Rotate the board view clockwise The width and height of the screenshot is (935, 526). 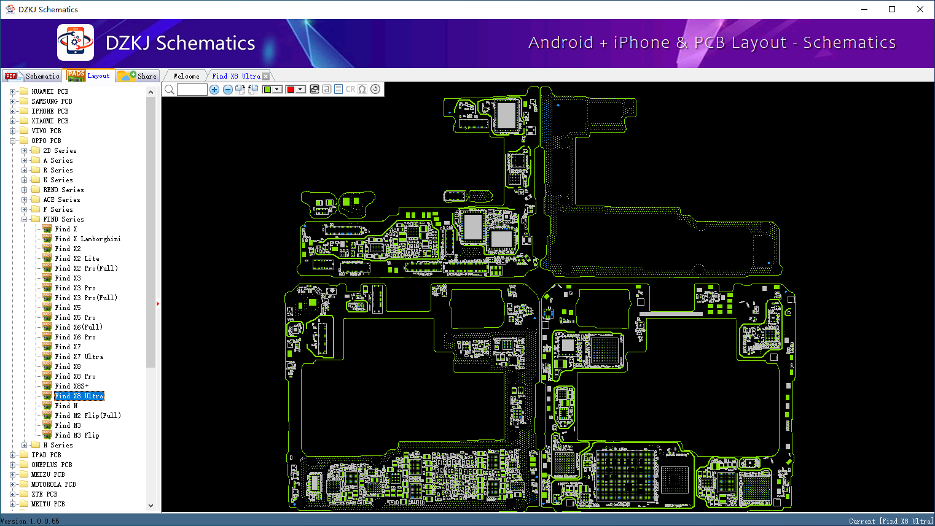click(240, 90)
